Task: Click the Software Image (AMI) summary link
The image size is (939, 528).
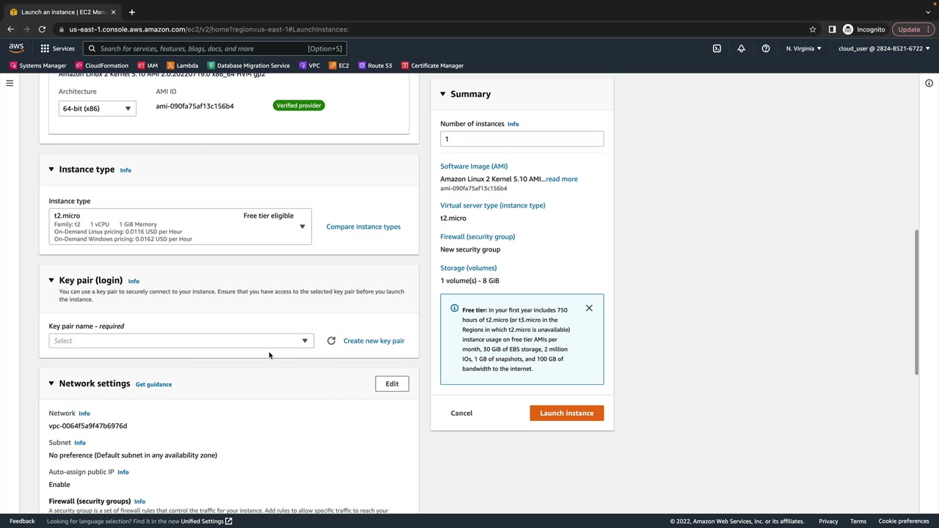Action: click(x=474, y=166)
